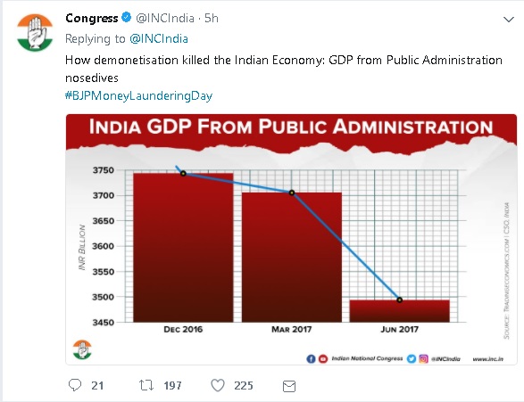Image resolution: width=524 pixels, height=402 pixels.
Task: Open the @INCIndia replying-to mention link
Action: tap(159, 38)
